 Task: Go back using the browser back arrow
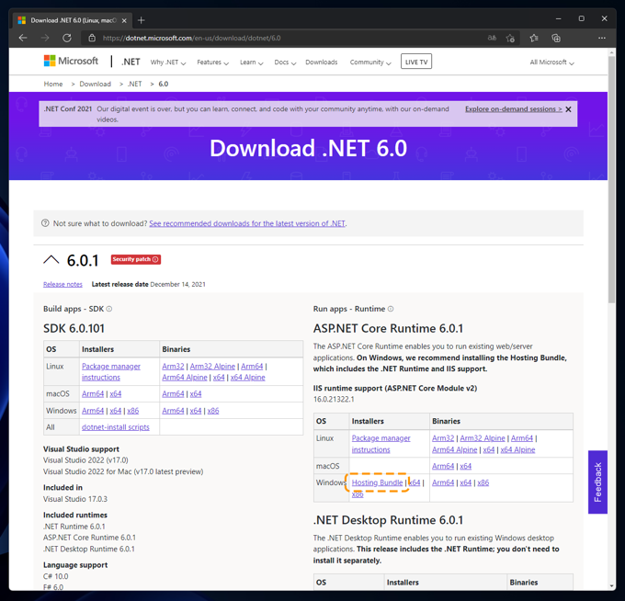click(23, 38)
